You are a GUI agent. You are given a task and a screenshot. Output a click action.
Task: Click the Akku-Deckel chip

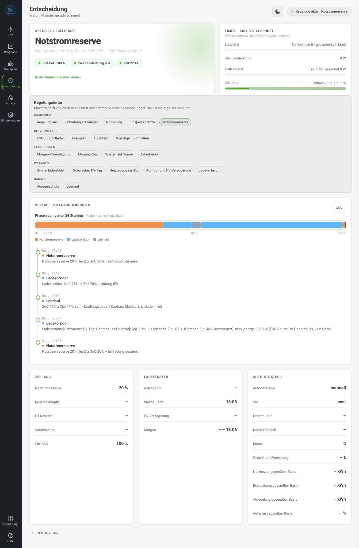150,154
